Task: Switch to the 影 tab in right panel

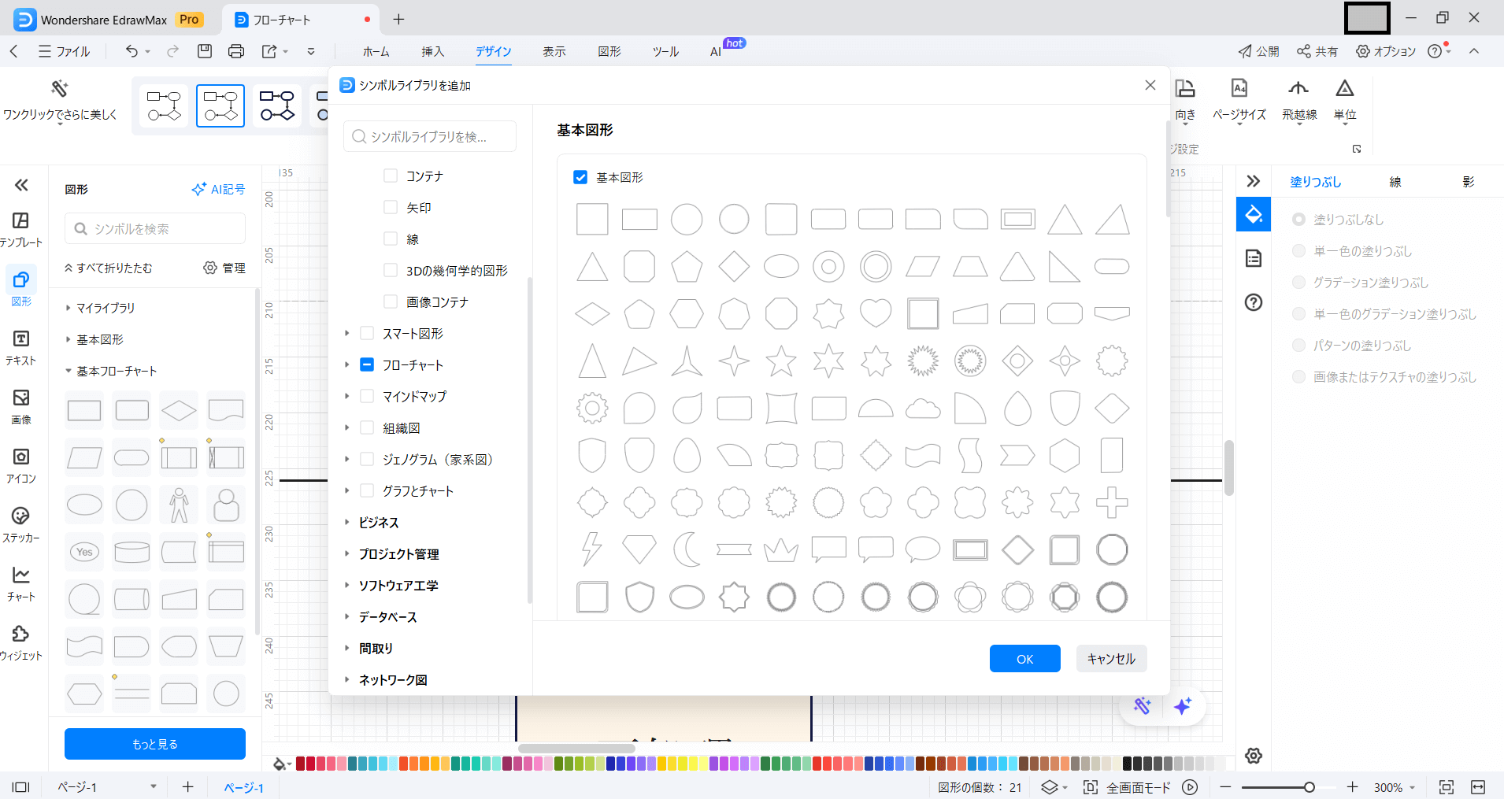Action: click(1469, 182)
